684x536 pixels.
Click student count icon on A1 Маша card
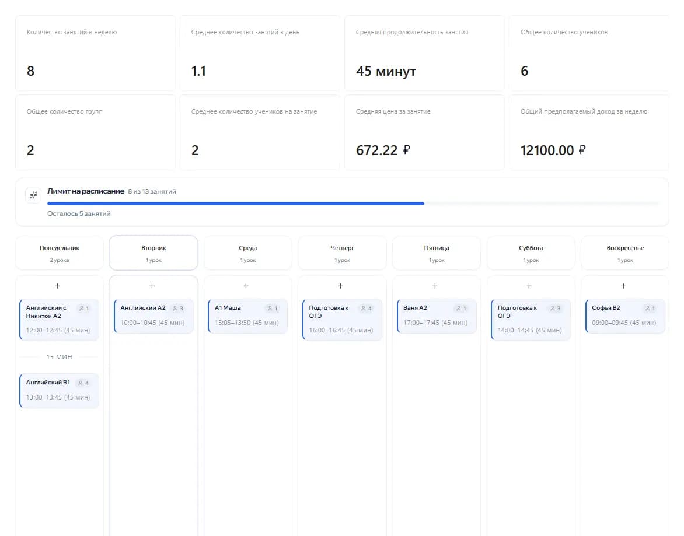(270, 309)
